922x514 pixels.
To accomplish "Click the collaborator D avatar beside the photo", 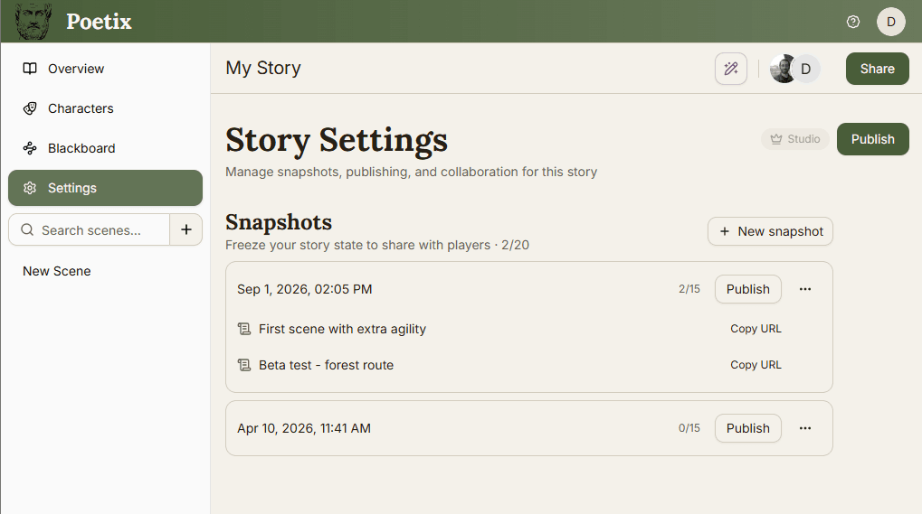I will coord(806,69).
